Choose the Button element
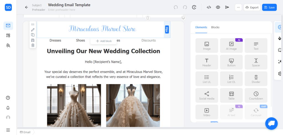Viewport: 283px width, 135px height. point(231,62)
